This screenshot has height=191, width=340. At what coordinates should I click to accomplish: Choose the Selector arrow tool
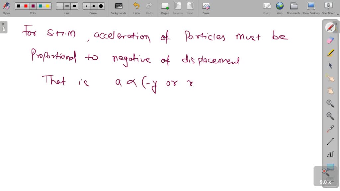point(330,65)
